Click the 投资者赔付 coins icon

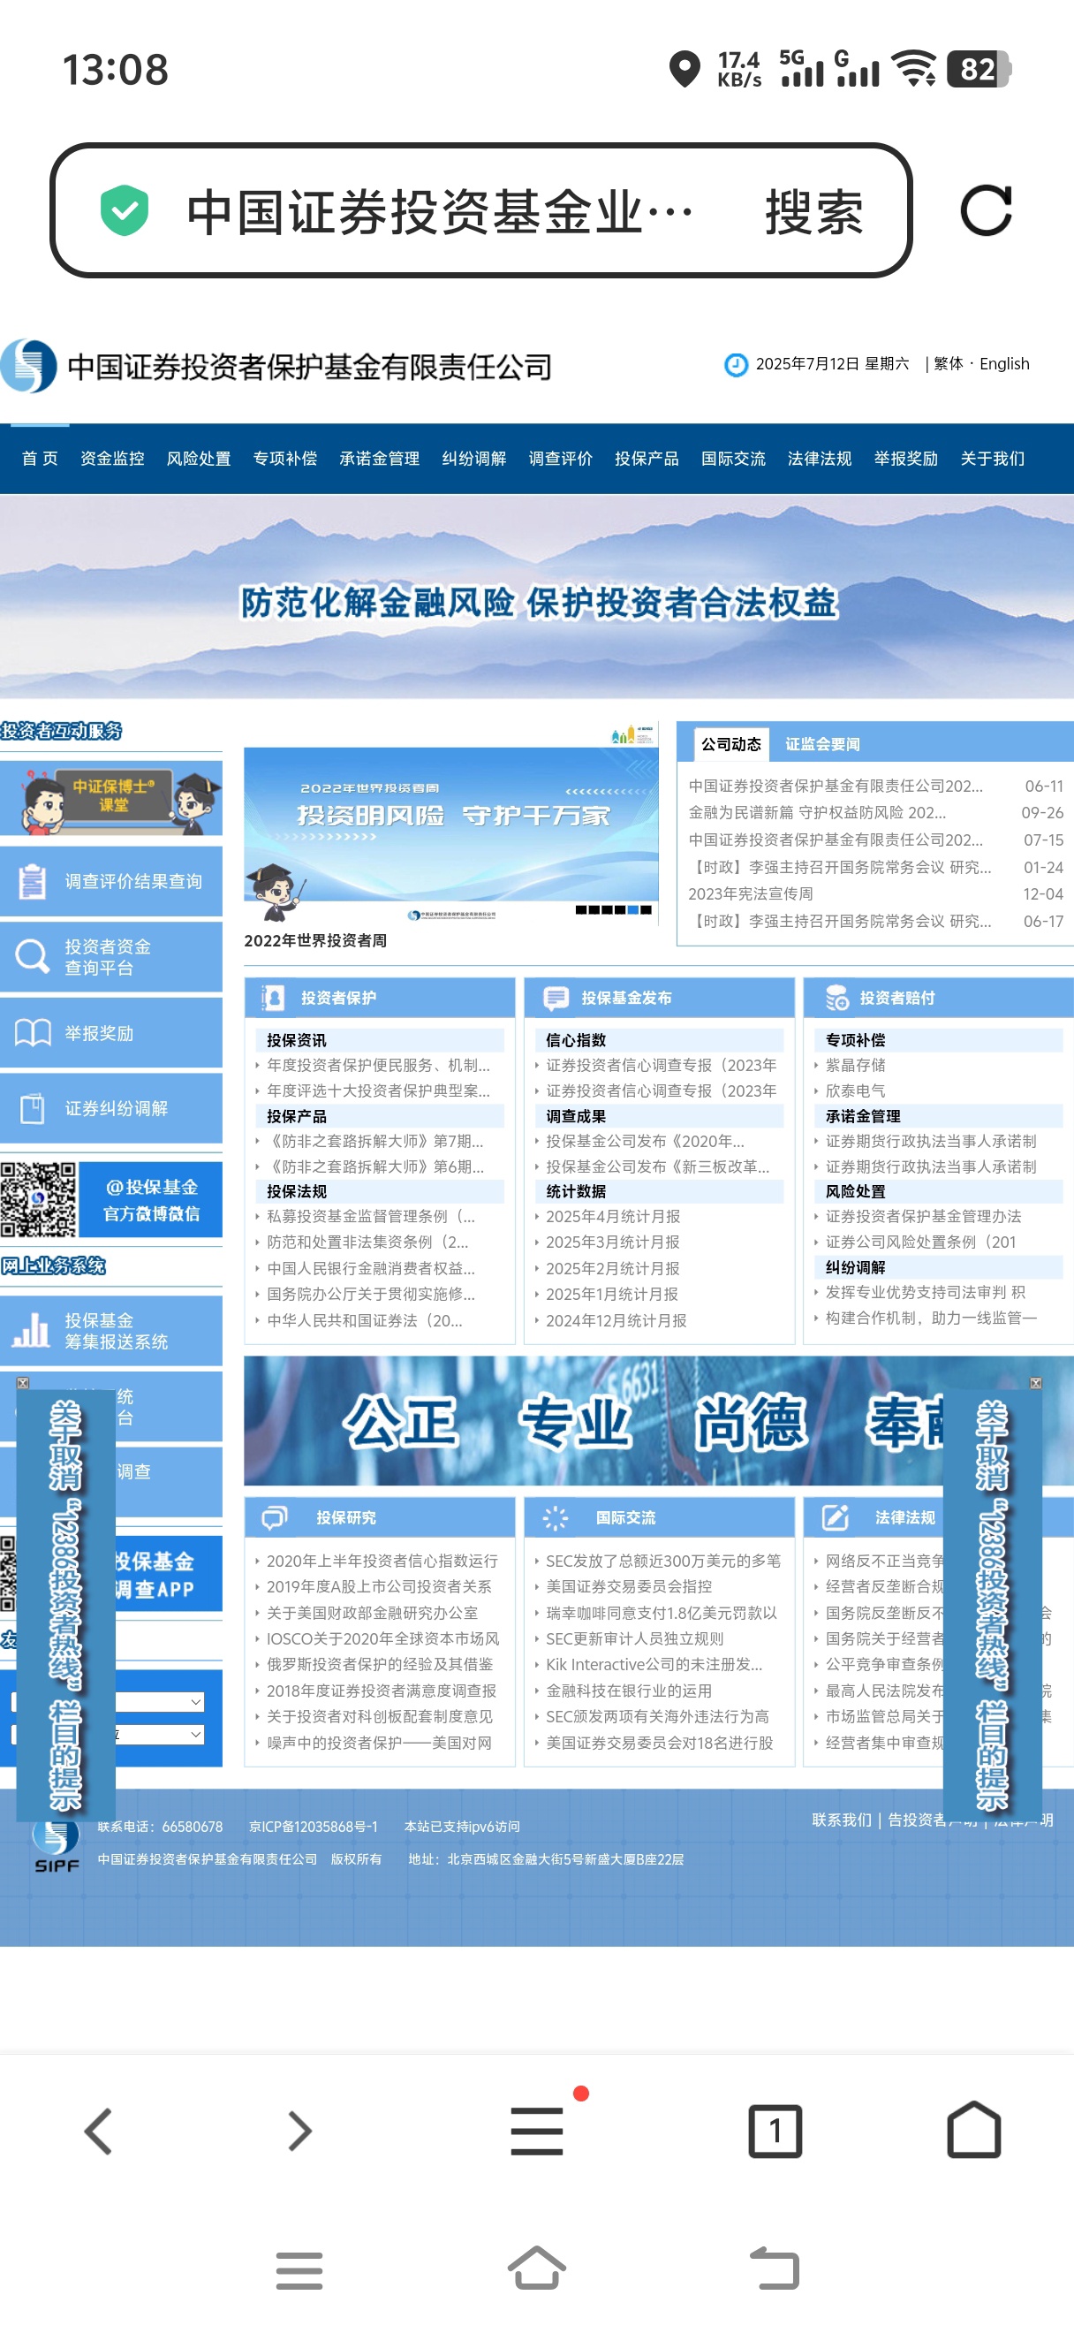pos(836,997)
